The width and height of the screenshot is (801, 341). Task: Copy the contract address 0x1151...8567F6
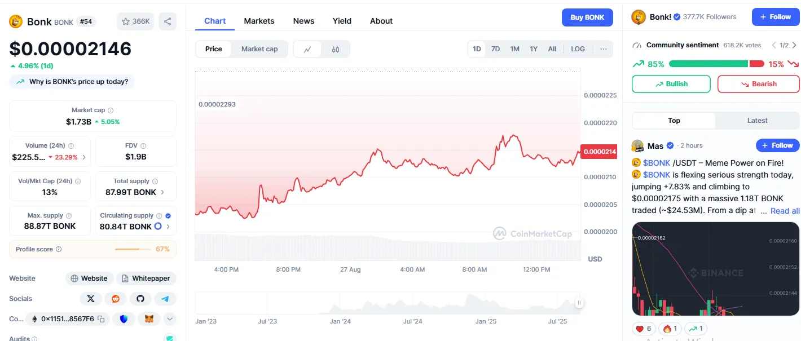pos(101,319)
